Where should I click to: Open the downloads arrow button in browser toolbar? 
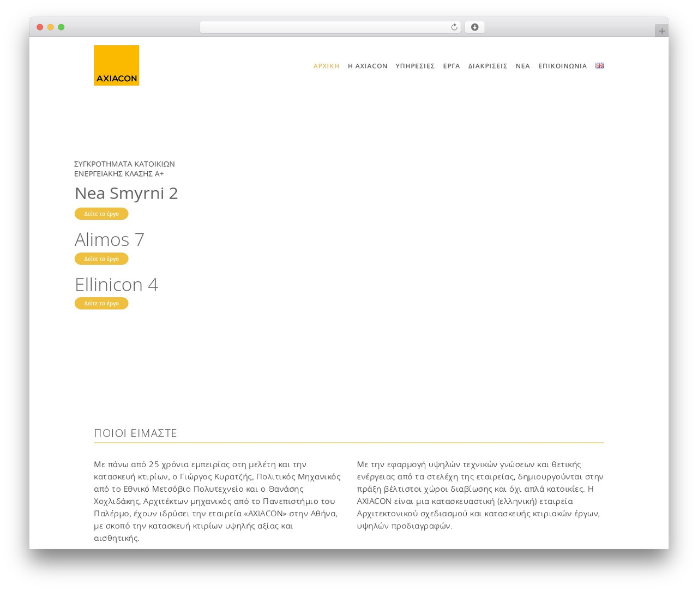click(474, 27)
